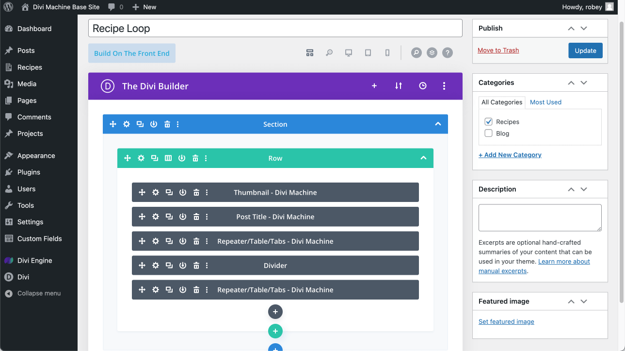Open Section settings gear icon
Viewport: 625px width, 351px height.
point(127,124)
